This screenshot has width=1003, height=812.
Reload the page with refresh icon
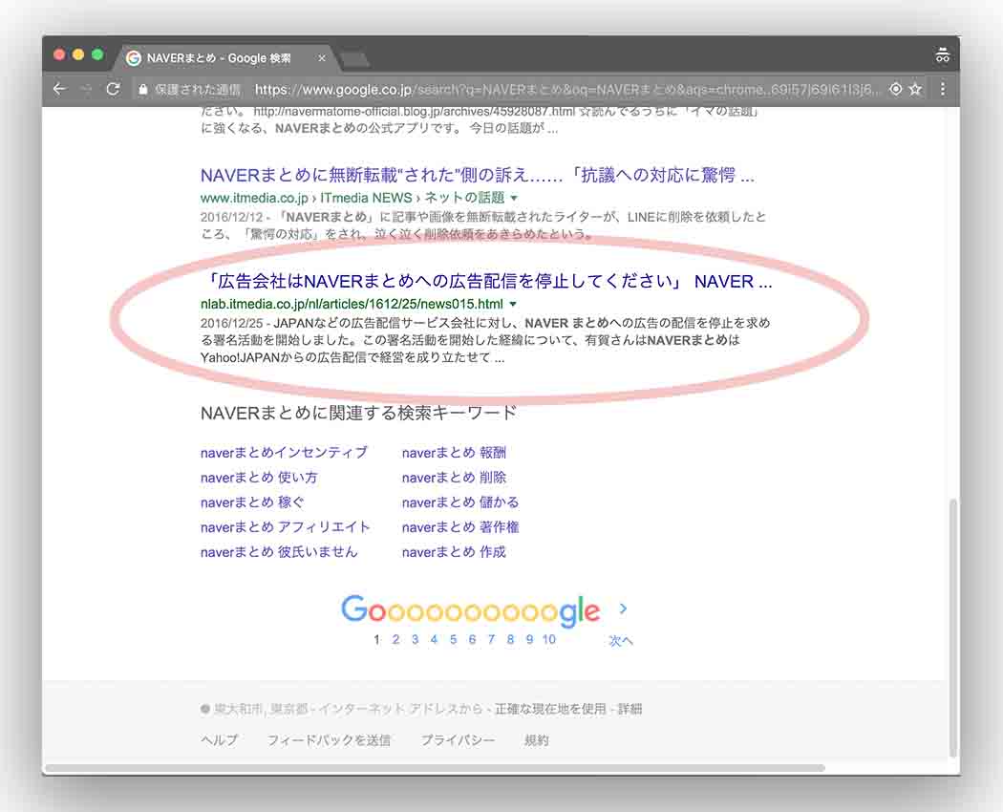(114, 89)
